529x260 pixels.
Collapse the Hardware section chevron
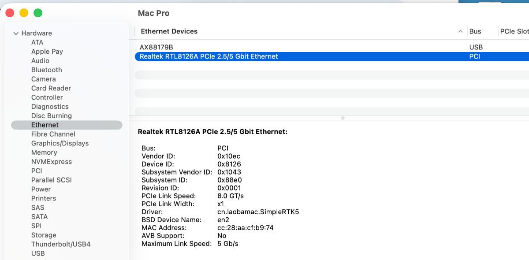(16, 33)
